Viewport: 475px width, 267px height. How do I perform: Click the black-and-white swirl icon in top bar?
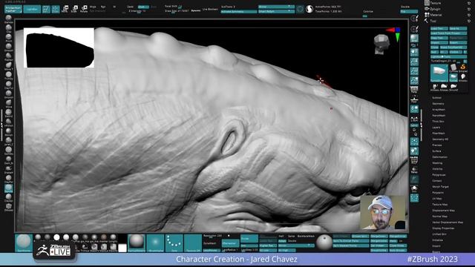click(309, 9)
